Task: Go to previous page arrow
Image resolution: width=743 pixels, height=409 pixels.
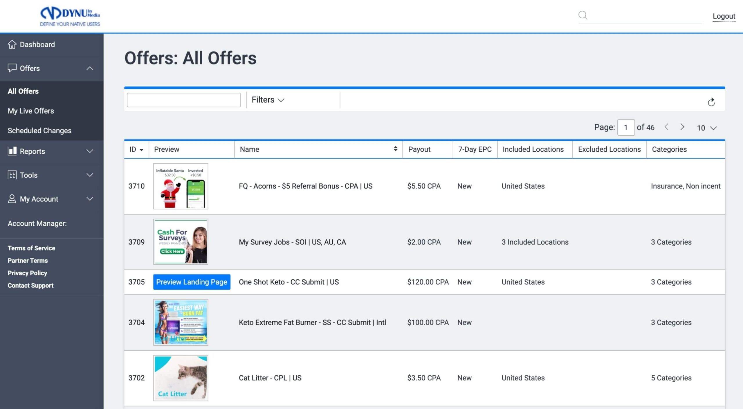Action: coord(666,127)
